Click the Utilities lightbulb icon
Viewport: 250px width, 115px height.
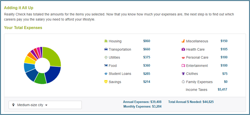pos(106,57)
